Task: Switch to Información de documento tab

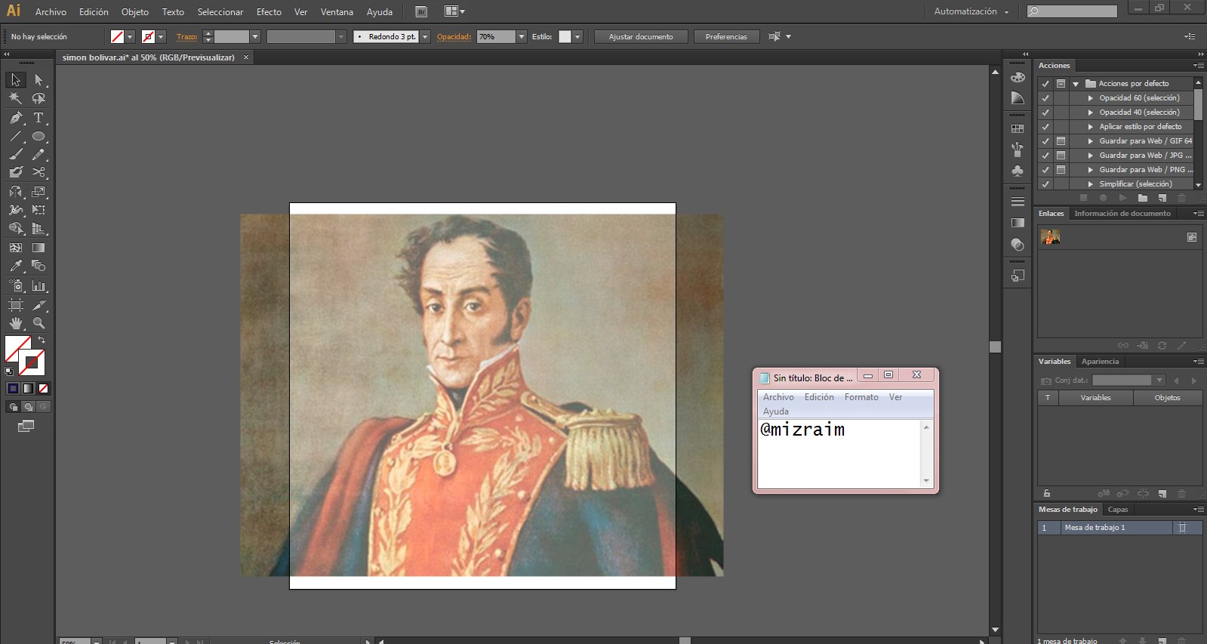Action: coord(1122,214)
